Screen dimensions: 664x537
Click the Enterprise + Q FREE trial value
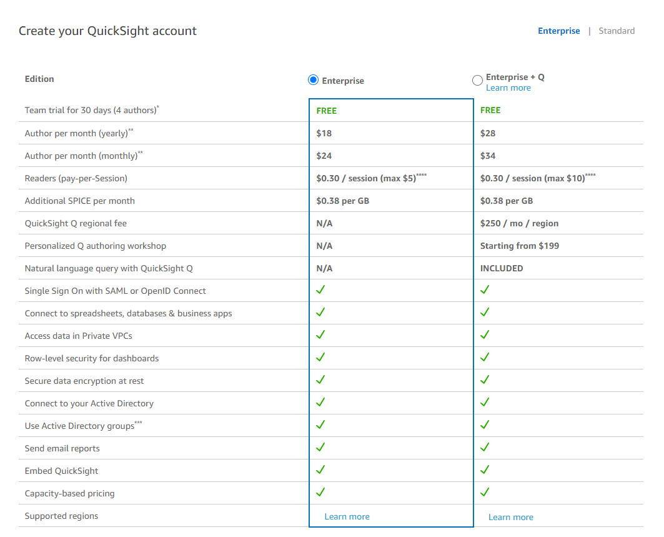click(x=490, y=110)
